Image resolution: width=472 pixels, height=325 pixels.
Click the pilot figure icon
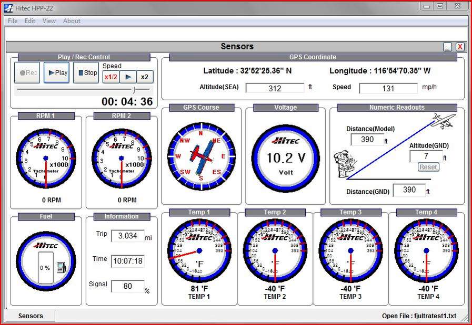[x=345, y=164]
